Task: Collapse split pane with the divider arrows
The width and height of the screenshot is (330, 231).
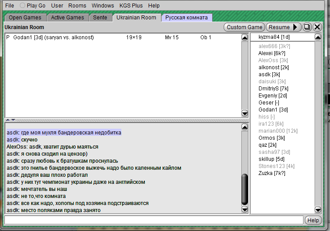Action: click(x=10, y=120)
